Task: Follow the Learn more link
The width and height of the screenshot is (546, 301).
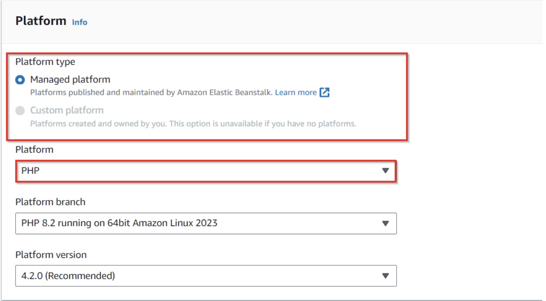Action: 296,93
